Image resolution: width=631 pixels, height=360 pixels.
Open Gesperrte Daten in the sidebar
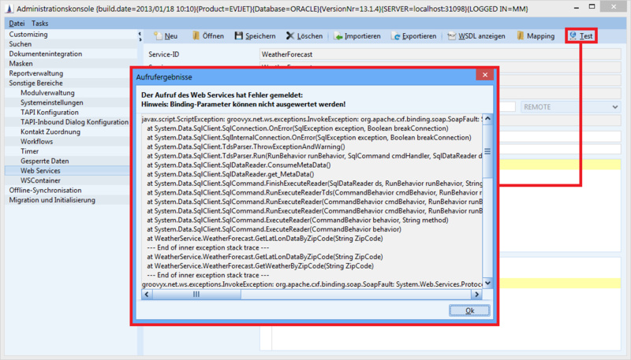(45, 161)
